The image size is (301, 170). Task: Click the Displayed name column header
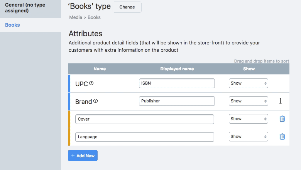click(177, 69)
